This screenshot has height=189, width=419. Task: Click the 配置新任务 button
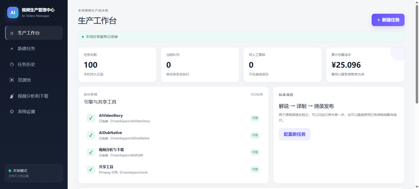tap(294, 134)
